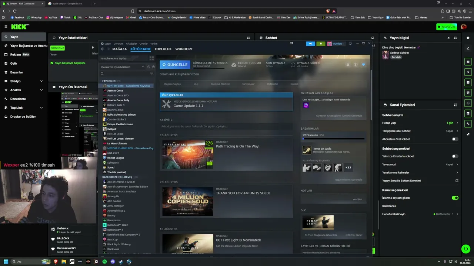474x266 pixels.
Task: Open Oyunlar ve Oyun Müzikleri dropdown
Action: (x=123, y=67)
